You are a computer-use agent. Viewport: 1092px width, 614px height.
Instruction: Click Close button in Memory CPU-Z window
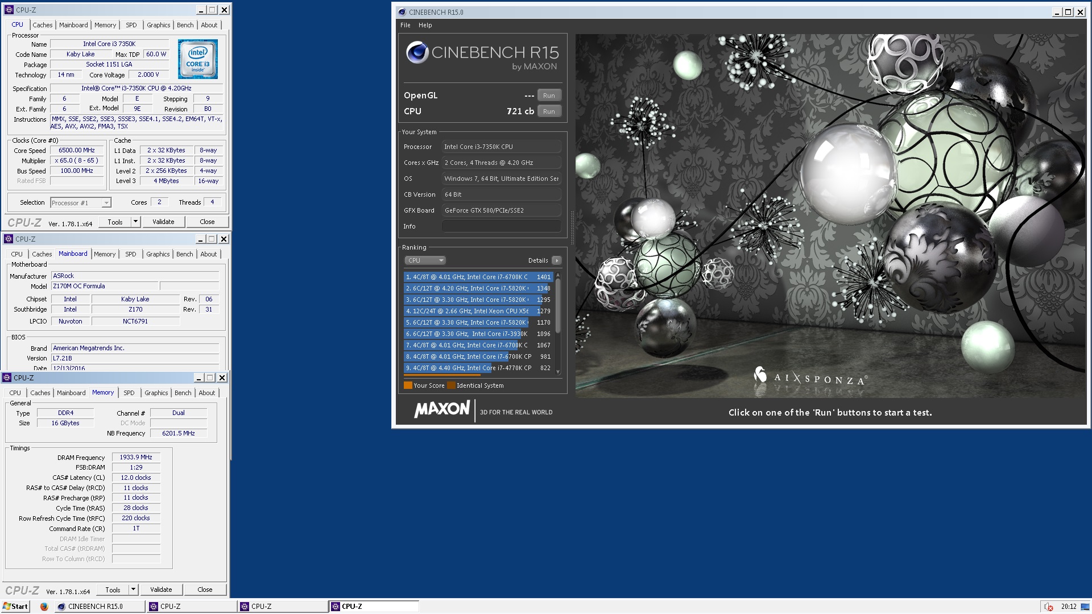tap(205, 590)
